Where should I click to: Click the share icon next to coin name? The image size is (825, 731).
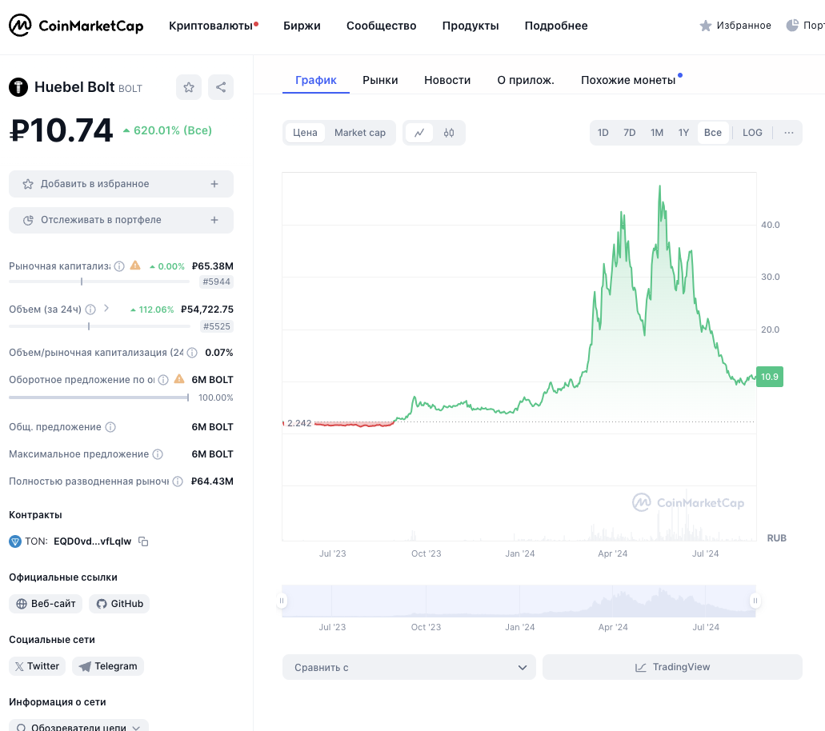point(221,87)
